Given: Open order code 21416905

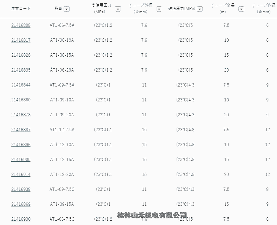Looking at the screenshot, I should click(x=21, y=159).
